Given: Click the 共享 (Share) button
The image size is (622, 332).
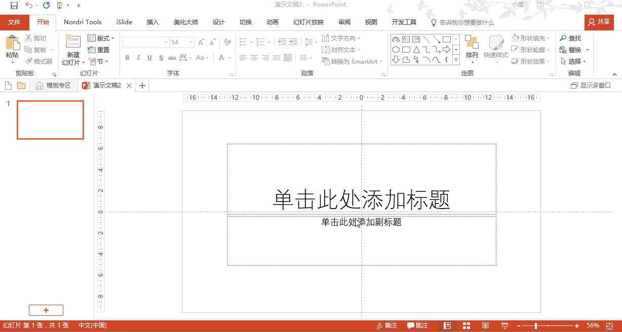Looking at the screenshot, I should [x=599, y=22].
